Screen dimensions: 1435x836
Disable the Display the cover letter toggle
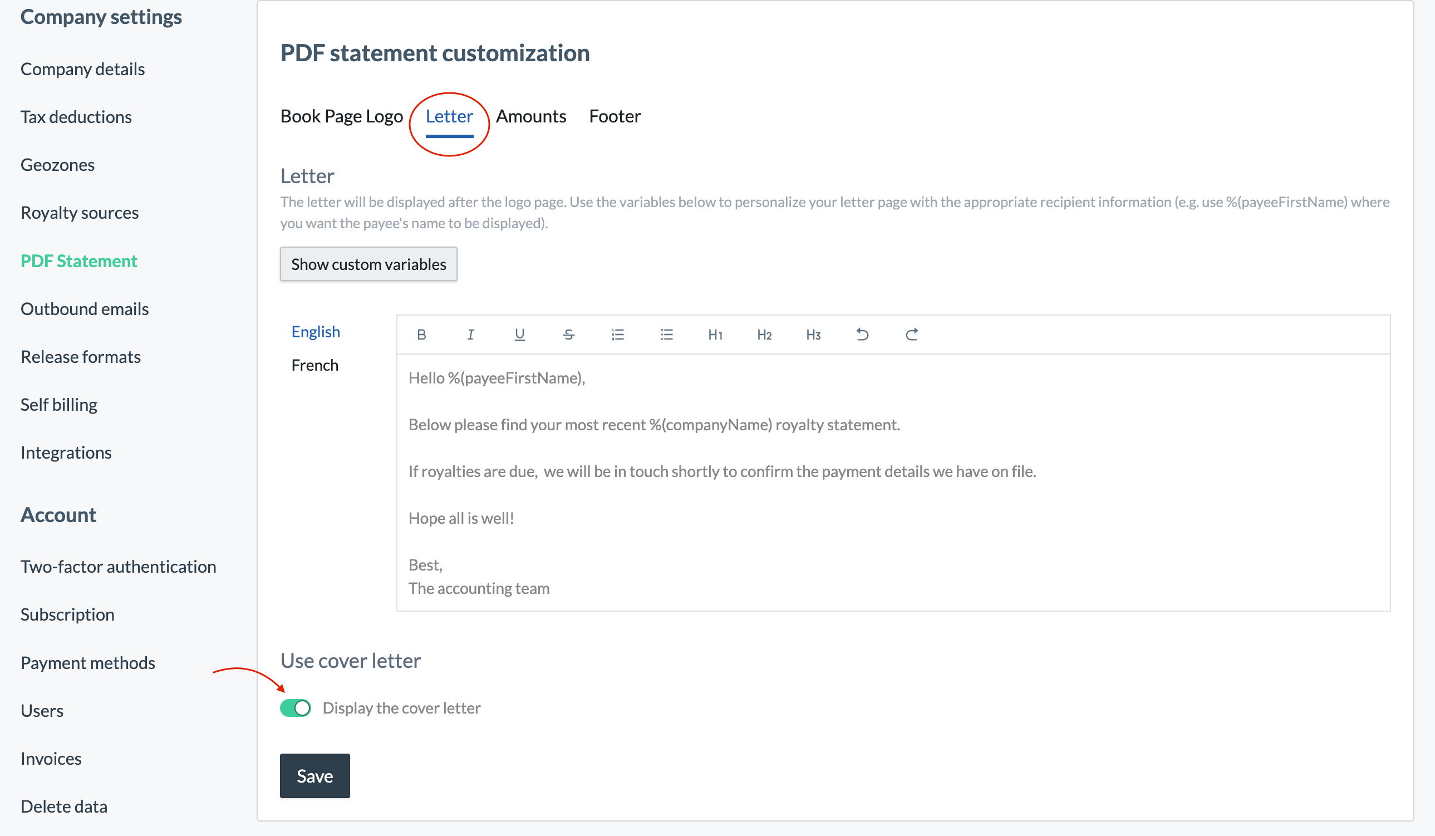click(x=296, y=708)
